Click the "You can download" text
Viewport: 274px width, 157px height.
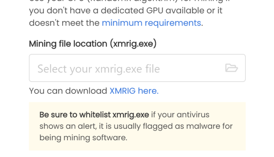coord(68,91)
